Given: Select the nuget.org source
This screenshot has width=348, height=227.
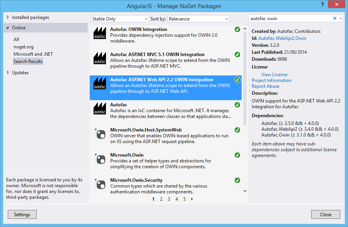Looking at the screenshot, I should 24,47.
